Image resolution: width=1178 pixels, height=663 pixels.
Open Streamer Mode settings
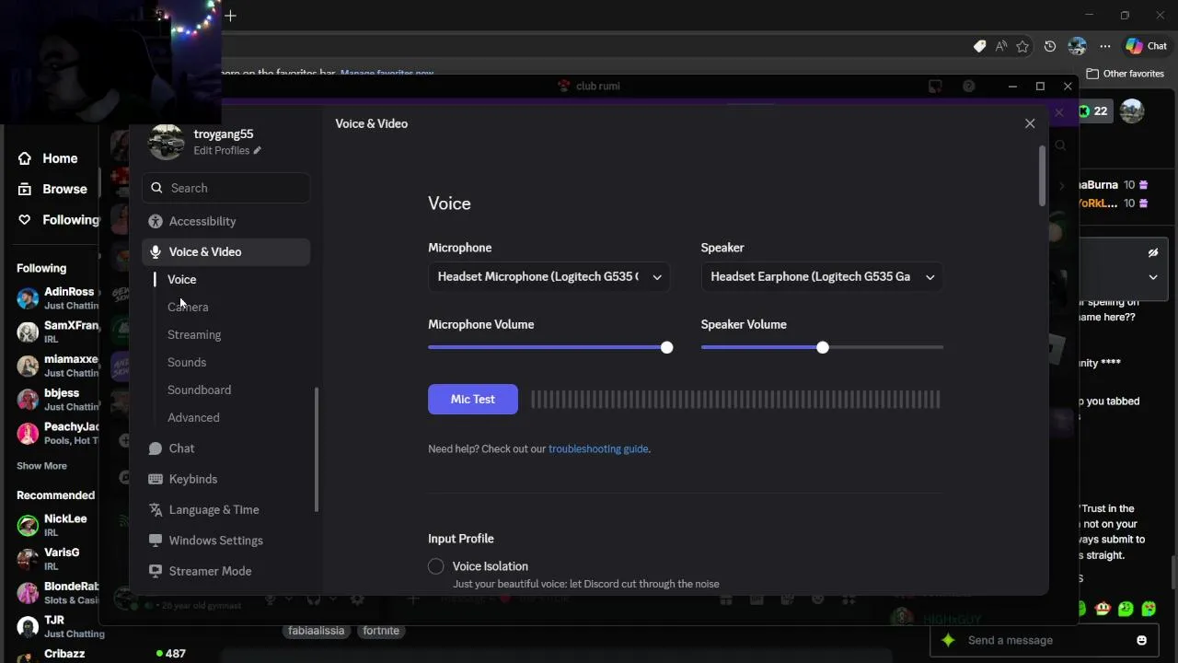[225, 571]
